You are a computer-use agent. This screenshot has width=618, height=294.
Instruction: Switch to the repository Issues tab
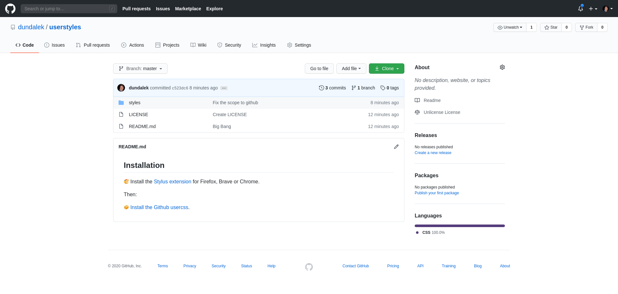point(54,45)
